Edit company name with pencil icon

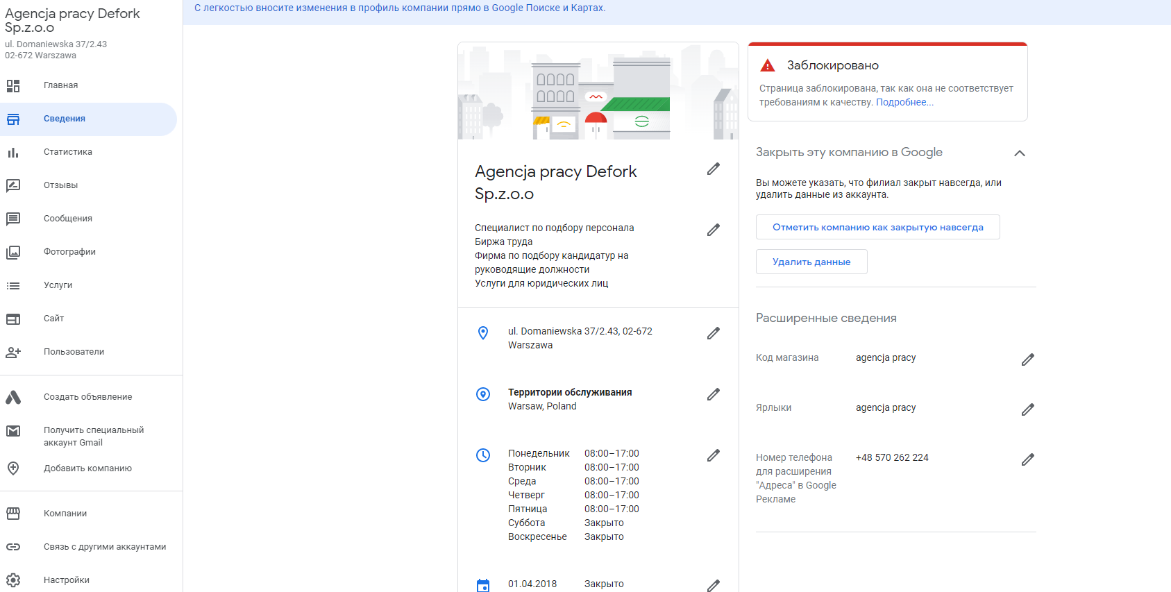714,169
